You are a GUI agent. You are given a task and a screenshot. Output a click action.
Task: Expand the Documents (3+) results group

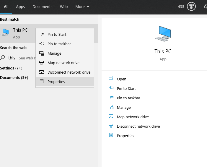(x=14, y=77)
